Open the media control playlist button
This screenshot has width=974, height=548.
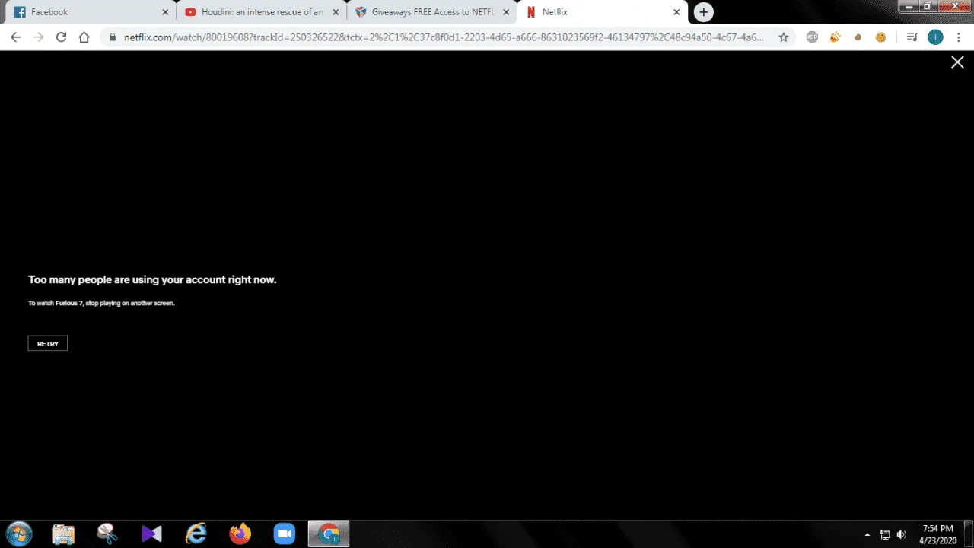click(x=912, y=37)
